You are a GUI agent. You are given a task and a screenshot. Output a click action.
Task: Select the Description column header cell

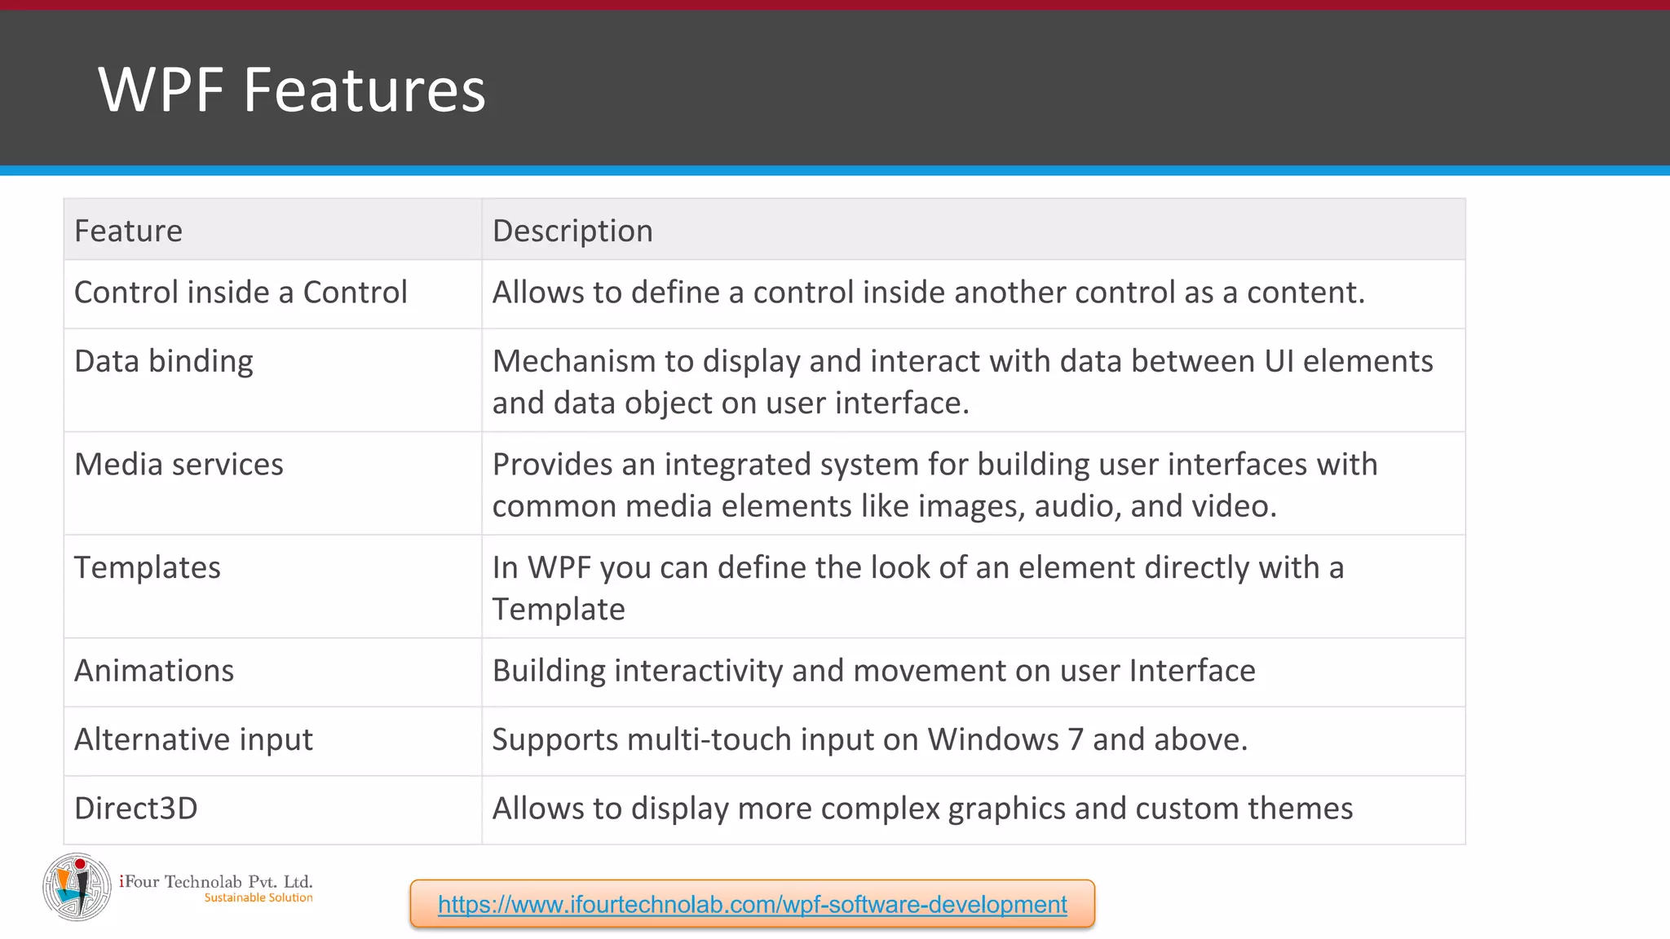(x=974, y=230)
